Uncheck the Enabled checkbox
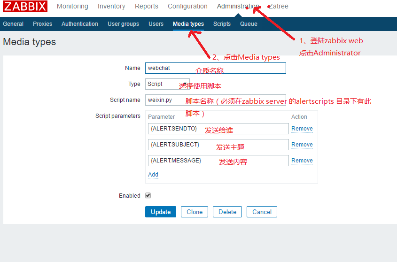 pyautogui.click(x=148, y=195)
